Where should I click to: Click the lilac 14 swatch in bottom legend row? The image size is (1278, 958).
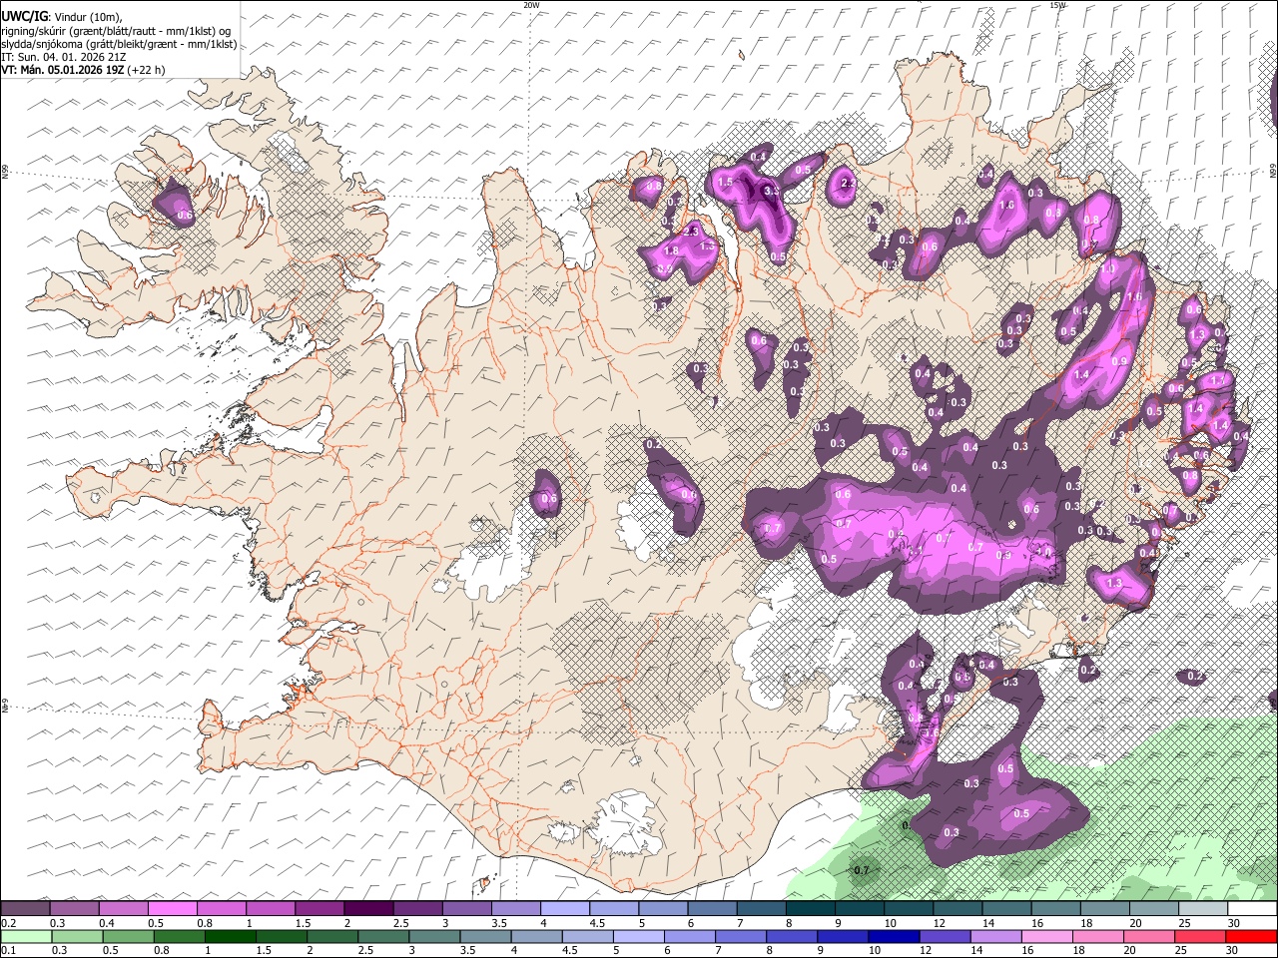(995, 936)
